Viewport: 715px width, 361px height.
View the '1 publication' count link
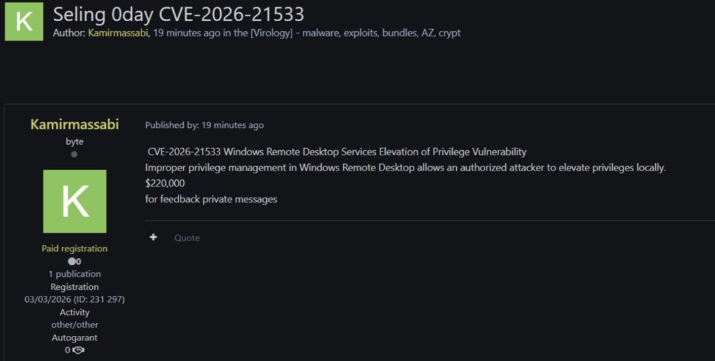75,274
